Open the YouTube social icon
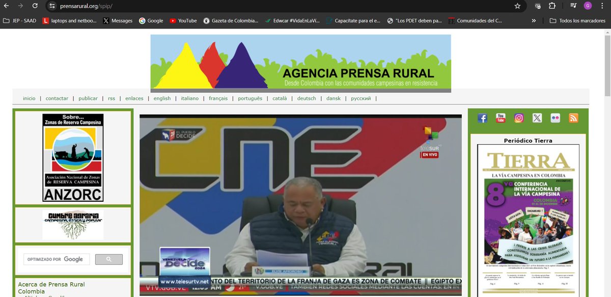This screenshot has width=611, height=297. [x=501, y=118]
